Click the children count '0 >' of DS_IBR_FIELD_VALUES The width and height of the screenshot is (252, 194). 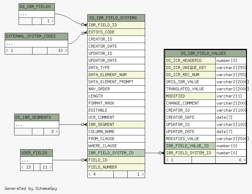click(x=231, y=160)
